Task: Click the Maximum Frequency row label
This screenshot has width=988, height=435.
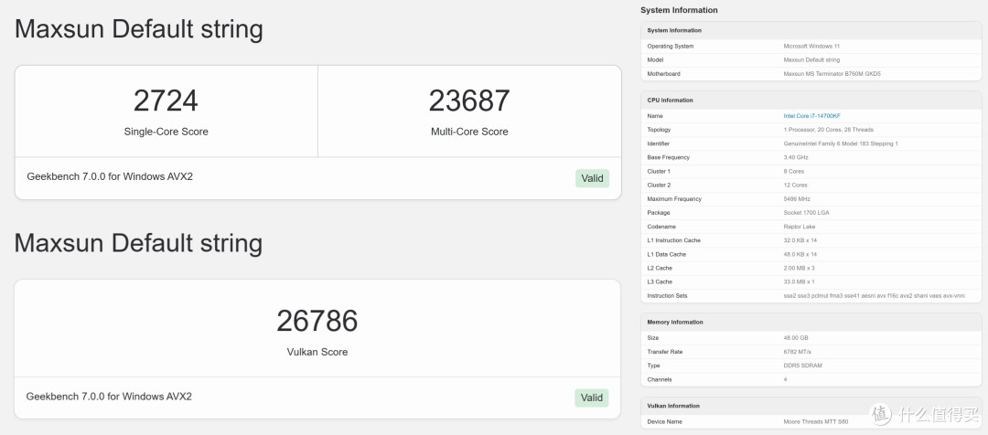Action: pos(673,199)
